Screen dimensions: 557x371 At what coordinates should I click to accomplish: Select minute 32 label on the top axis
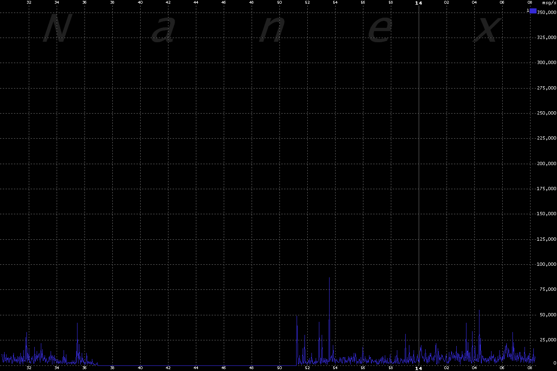(29, 2)
